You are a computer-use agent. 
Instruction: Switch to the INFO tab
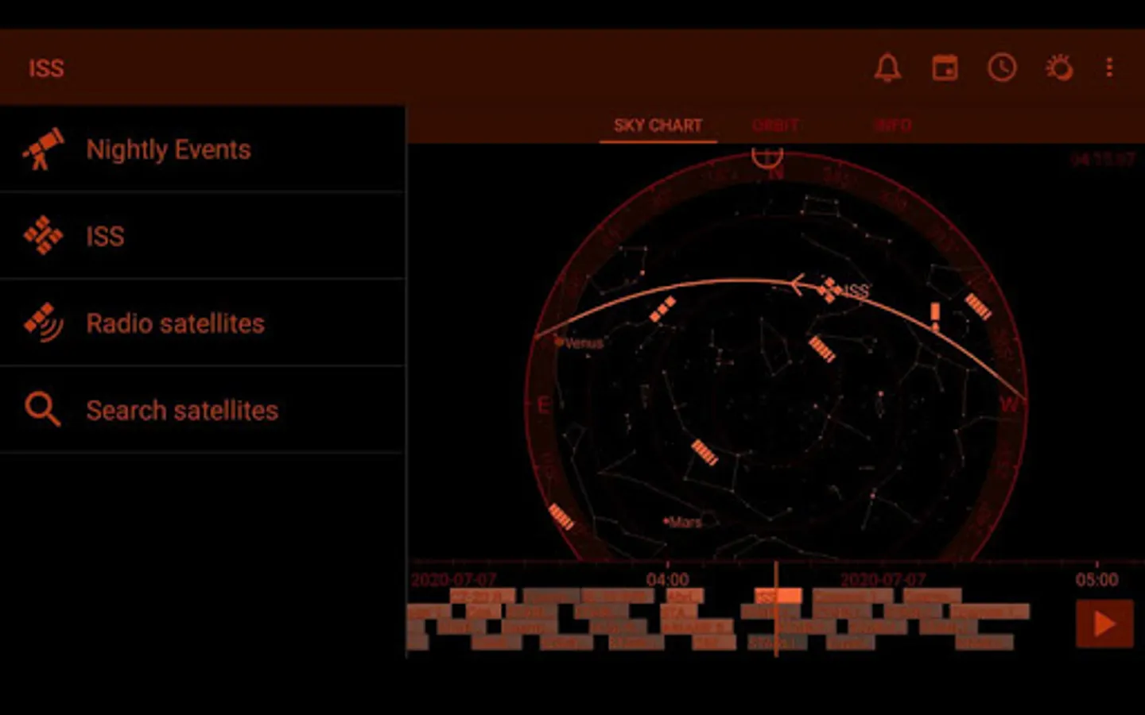893,126
